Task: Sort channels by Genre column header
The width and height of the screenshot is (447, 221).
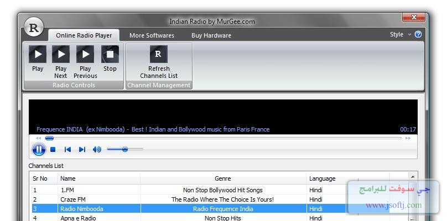Action: tap(223, 178)
